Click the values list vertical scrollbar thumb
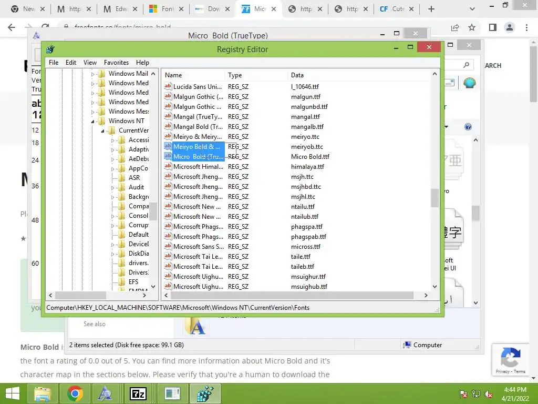Image resolution: width=538 pixels, height=404 pixels. coord(434,198)
